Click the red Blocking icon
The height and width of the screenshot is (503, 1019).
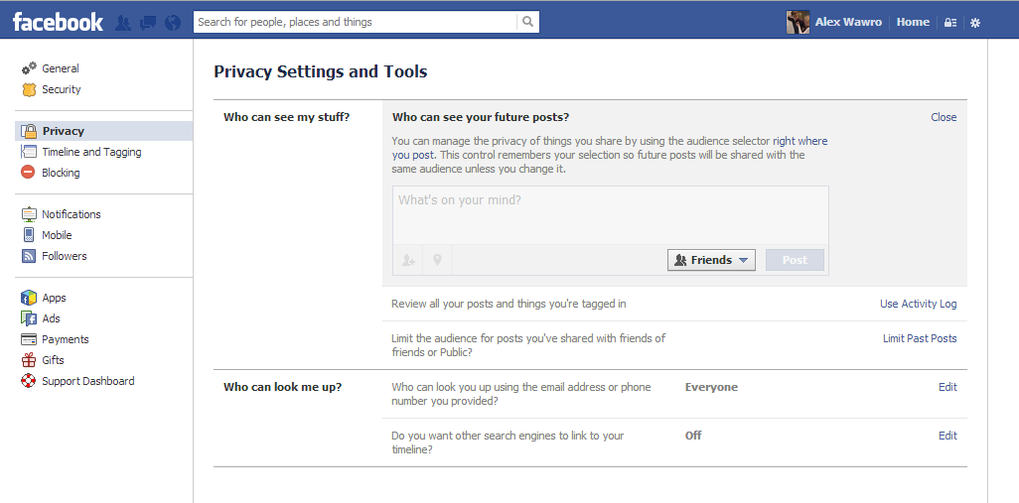click(x=28, y=173)
